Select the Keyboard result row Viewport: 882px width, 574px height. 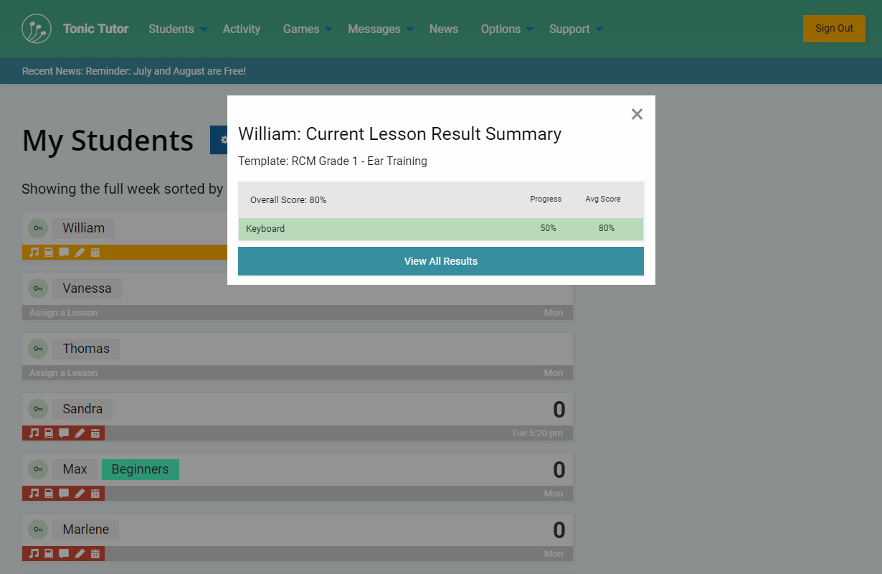440,229
